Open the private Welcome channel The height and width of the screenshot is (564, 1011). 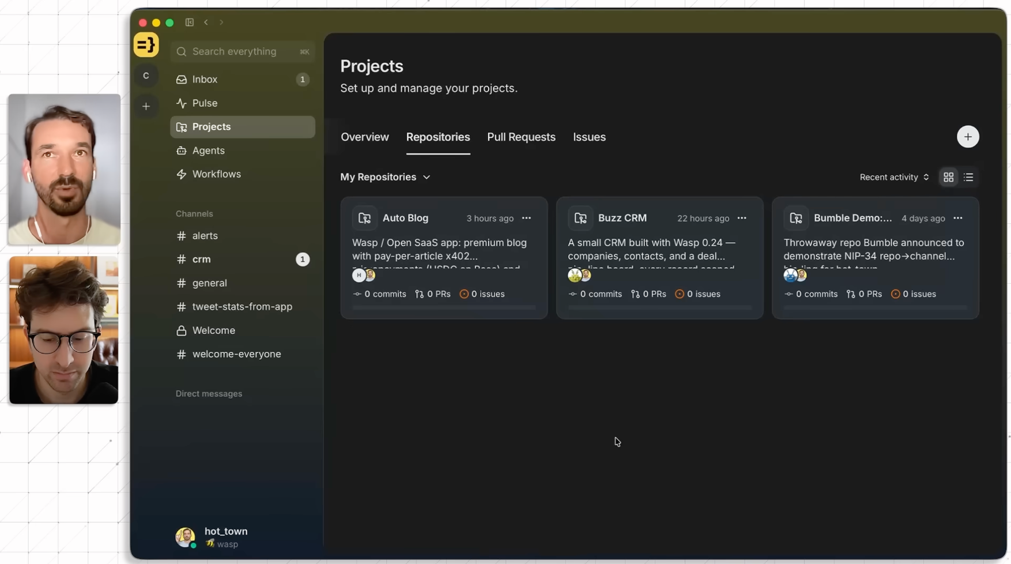pos(243,330)
